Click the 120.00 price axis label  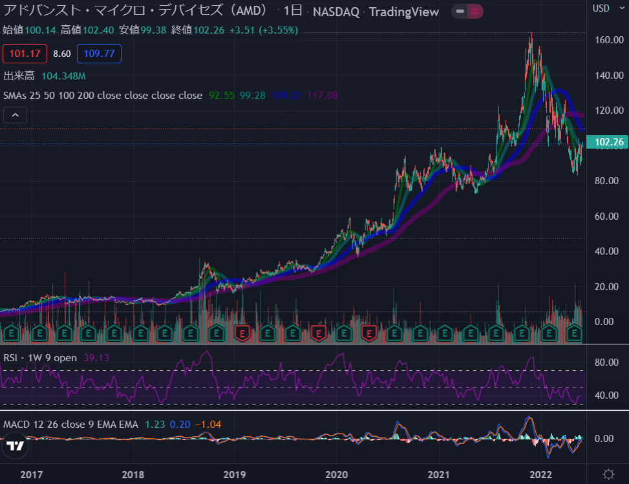pos(609,110)
